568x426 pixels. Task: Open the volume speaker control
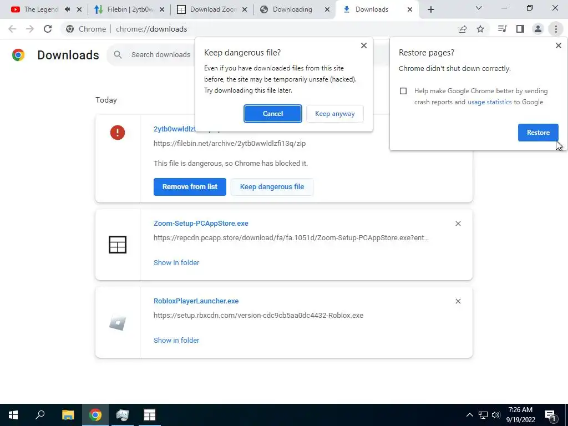point(495,415)
